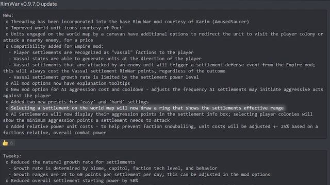Click the line about relative power unit costs
Viewport: 330px width, 185px height.
(160, 129)
